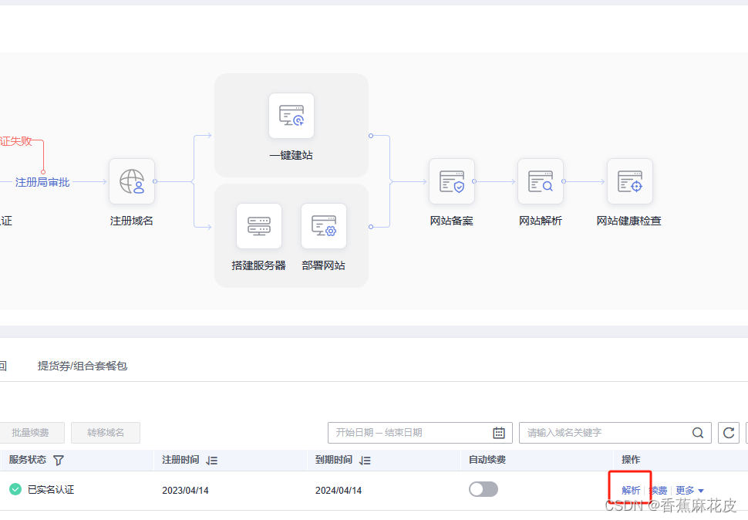Click the search magnifier icon in keyword field
This screenshot has height=520, width=748.
698,433
